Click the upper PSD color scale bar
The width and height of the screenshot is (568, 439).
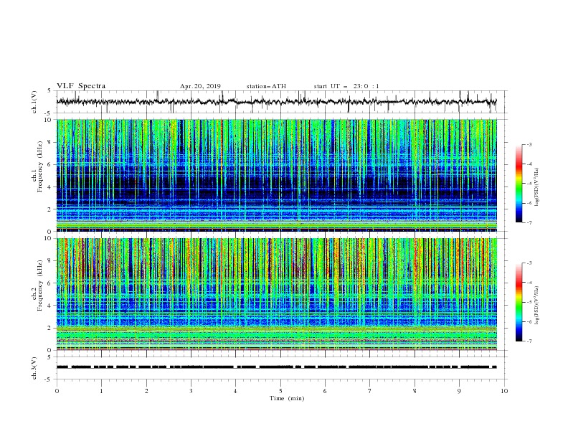(519, 184)
